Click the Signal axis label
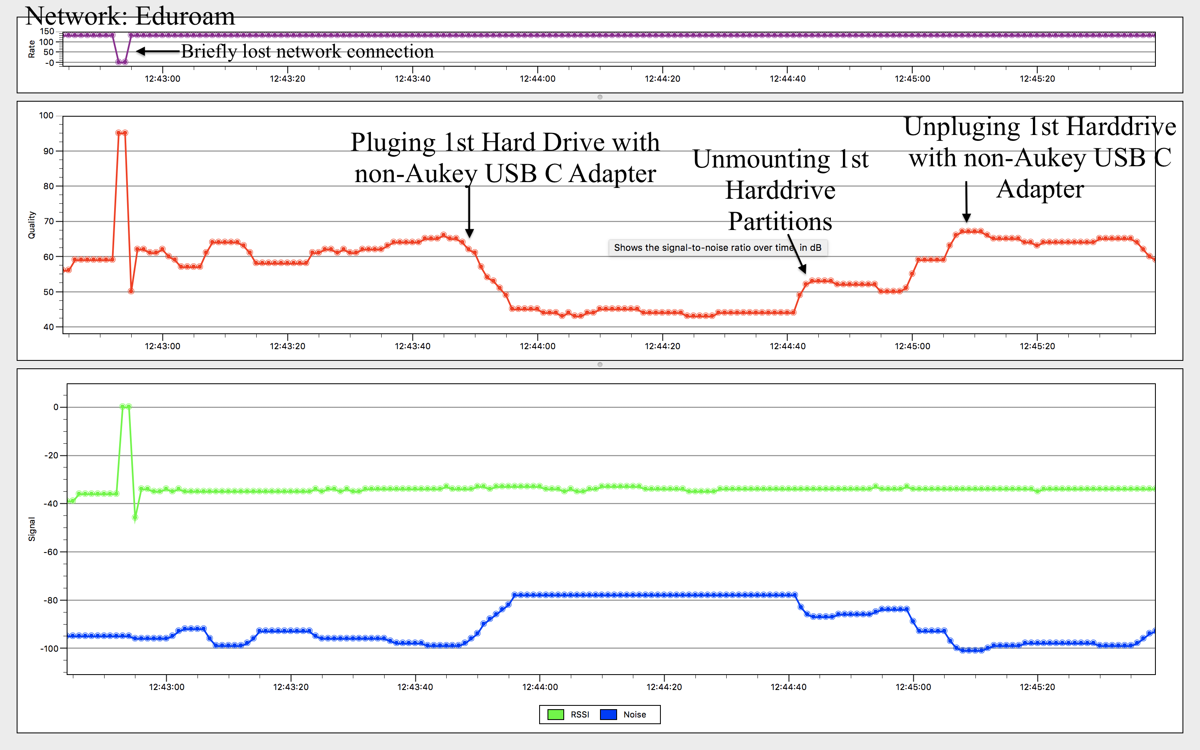The height and width of the screenshot is (750, 1200). tap(32, 529)
